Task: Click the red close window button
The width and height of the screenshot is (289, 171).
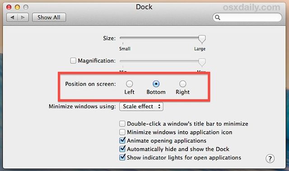Action: [9, 7]
